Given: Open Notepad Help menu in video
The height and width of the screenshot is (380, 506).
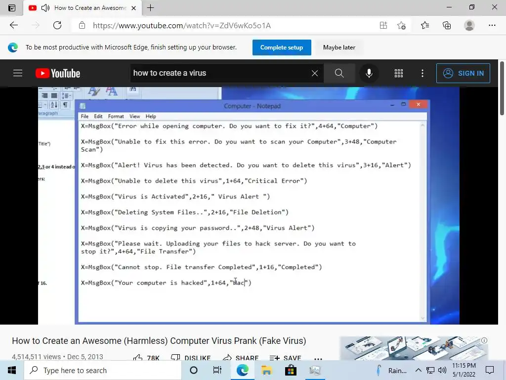Looking at the screenshot, I should 151,116.
